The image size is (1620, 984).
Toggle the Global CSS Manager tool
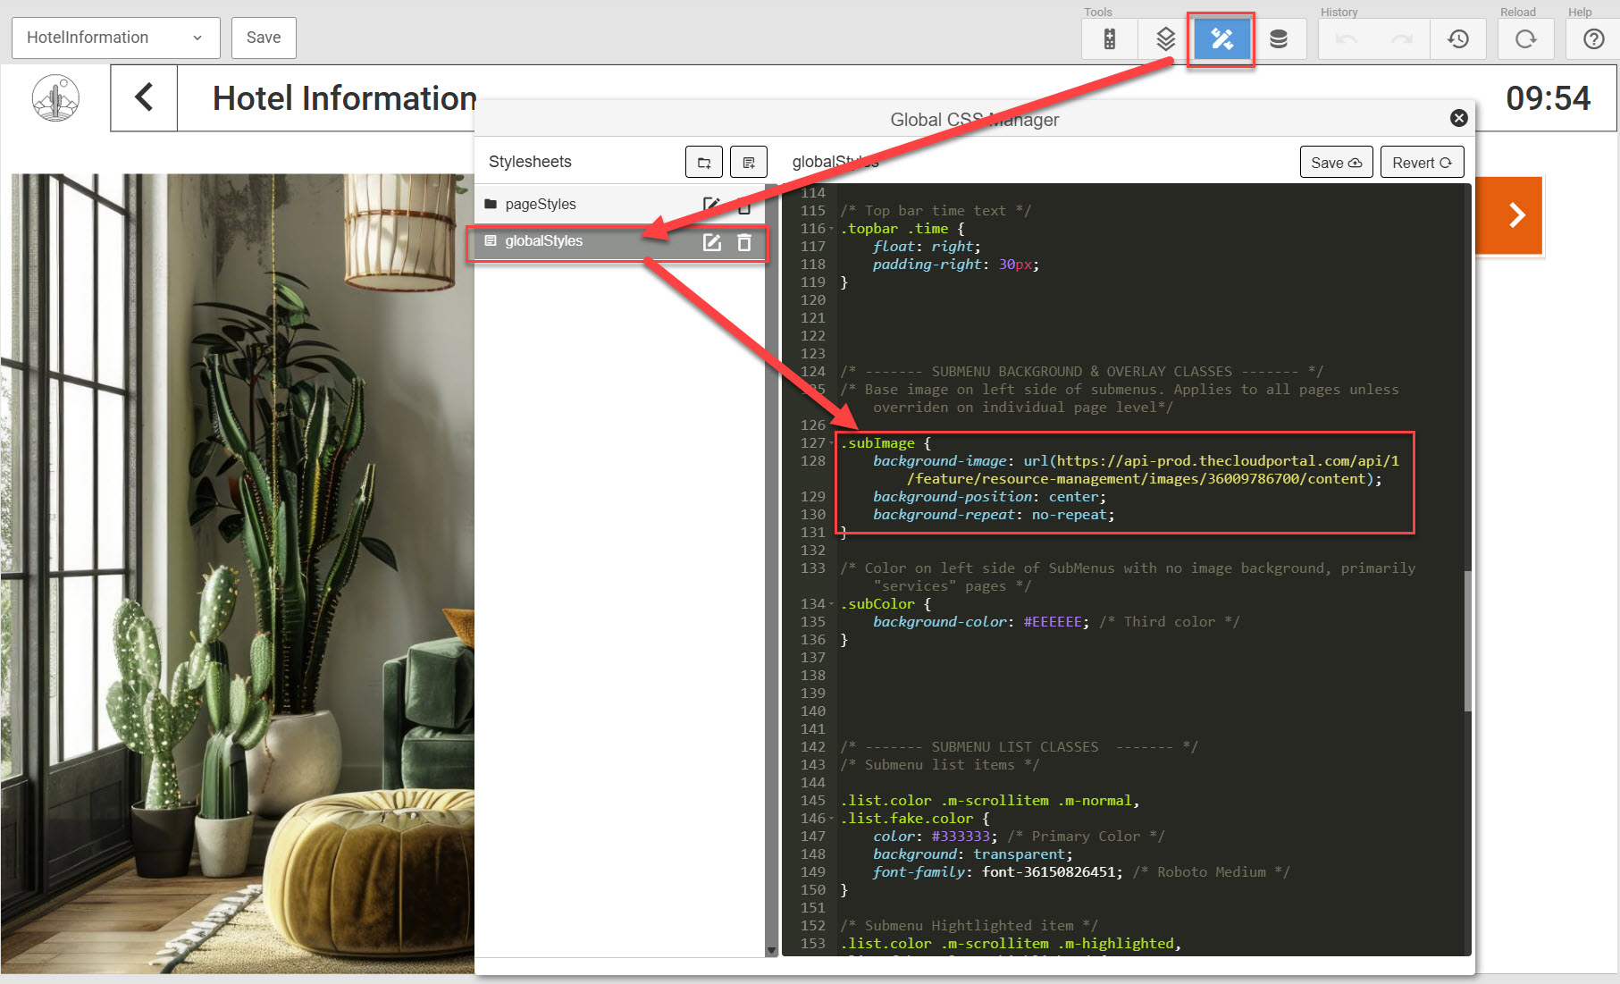(x=1221, y=39)
